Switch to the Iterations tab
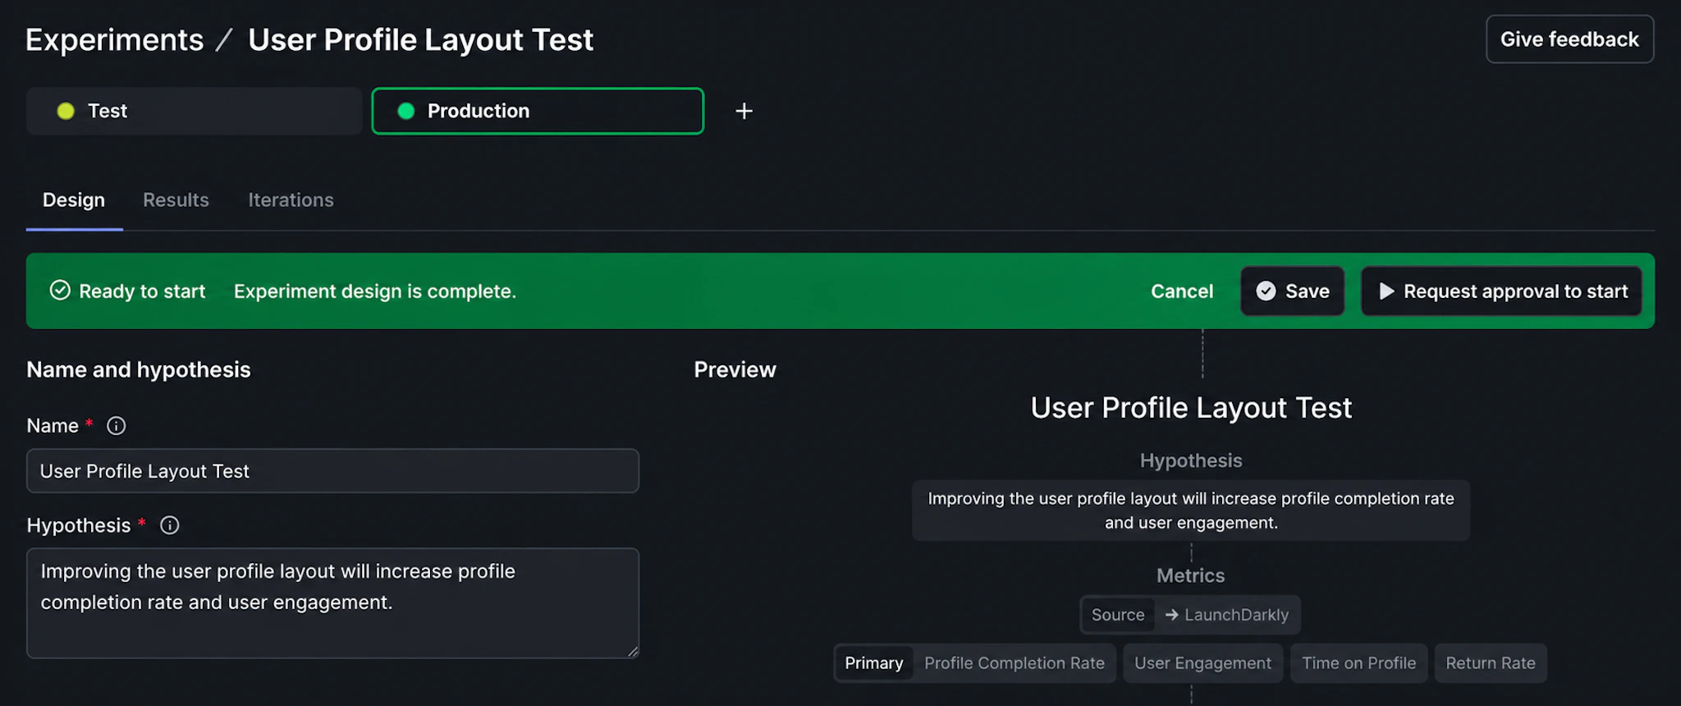Viewport: 1681px width, 706px height. (291, 200)
